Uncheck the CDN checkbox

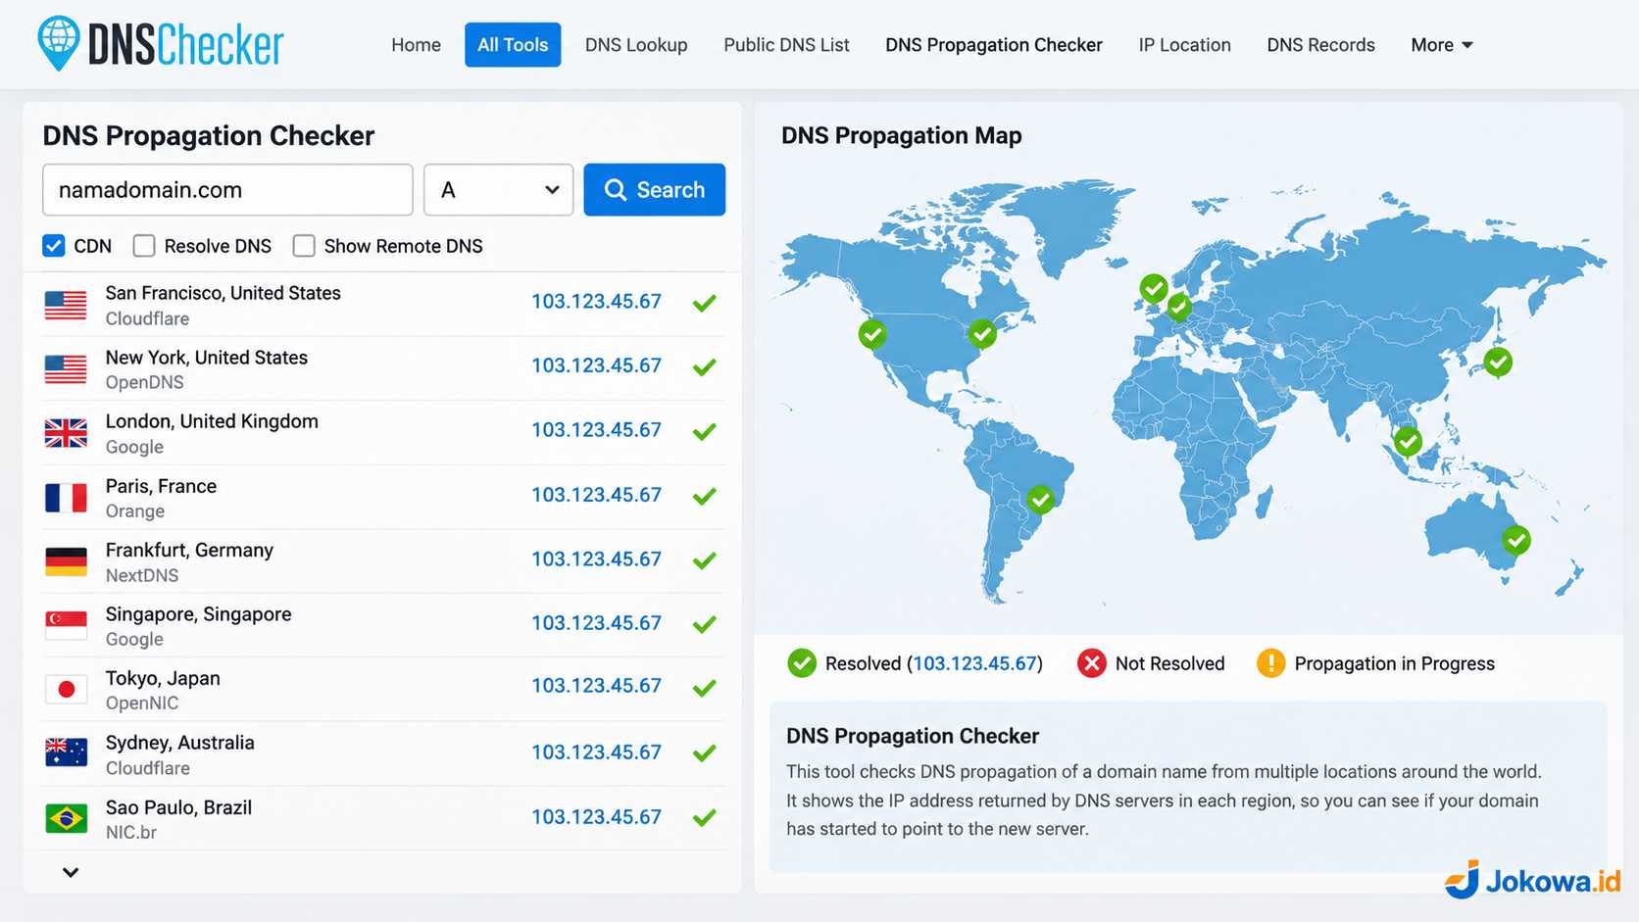54,246
